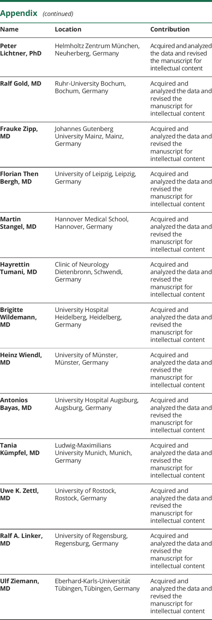Click on Antonios Bayas, MD
The width and height of the screenshot is (212, 620).
[16, 404]
